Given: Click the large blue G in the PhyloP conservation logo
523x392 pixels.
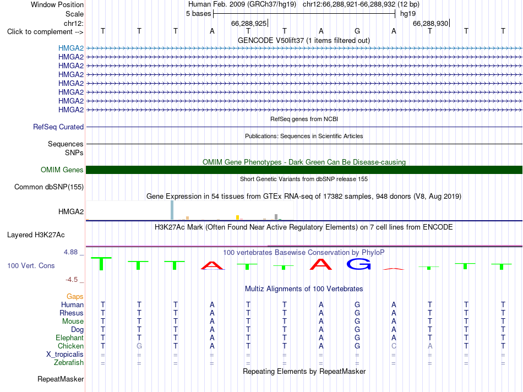Looking at the screenshot, I should pos(359,264).
